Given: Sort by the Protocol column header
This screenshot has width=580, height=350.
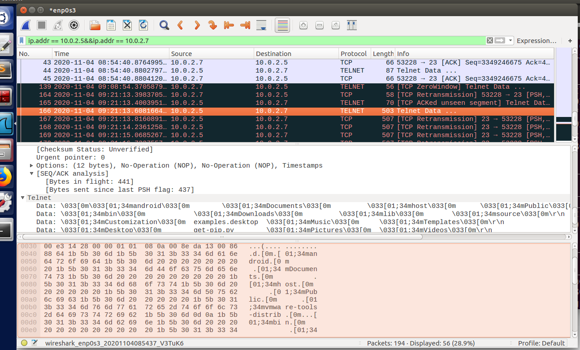Looking at the screenshot, I should point(354,53).
